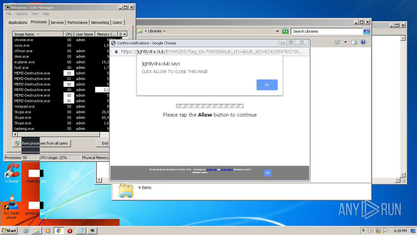This screenshot has width=417, height=235.
Task: Open the Options menu in Task Manager
Action: (x=22, y=14)
